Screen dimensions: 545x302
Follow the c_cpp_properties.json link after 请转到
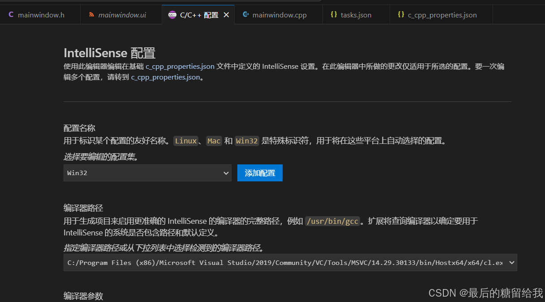coord(165,77)
